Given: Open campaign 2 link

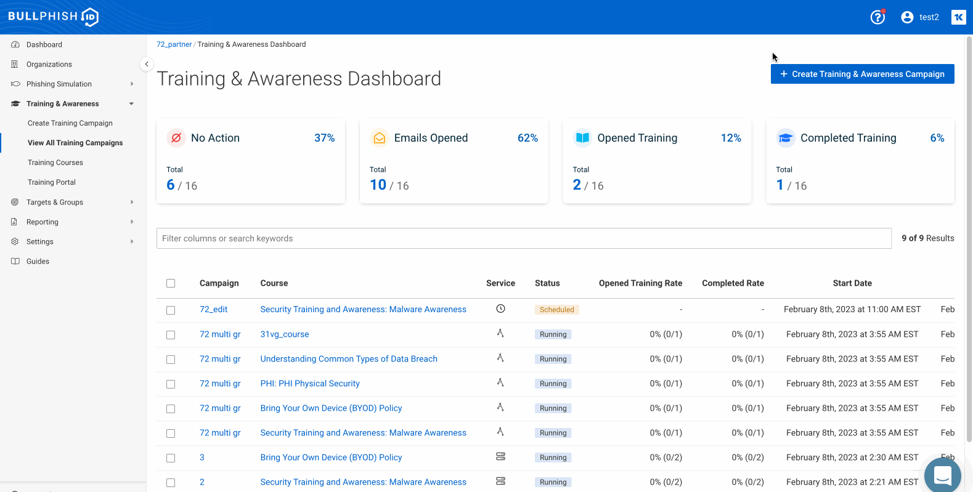Looking at the screenshot, I should [202, 482].
